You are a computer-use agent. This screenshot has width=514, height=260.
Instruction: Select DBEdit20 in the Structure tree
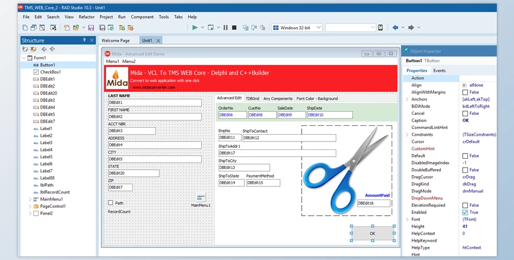(48, 93)
